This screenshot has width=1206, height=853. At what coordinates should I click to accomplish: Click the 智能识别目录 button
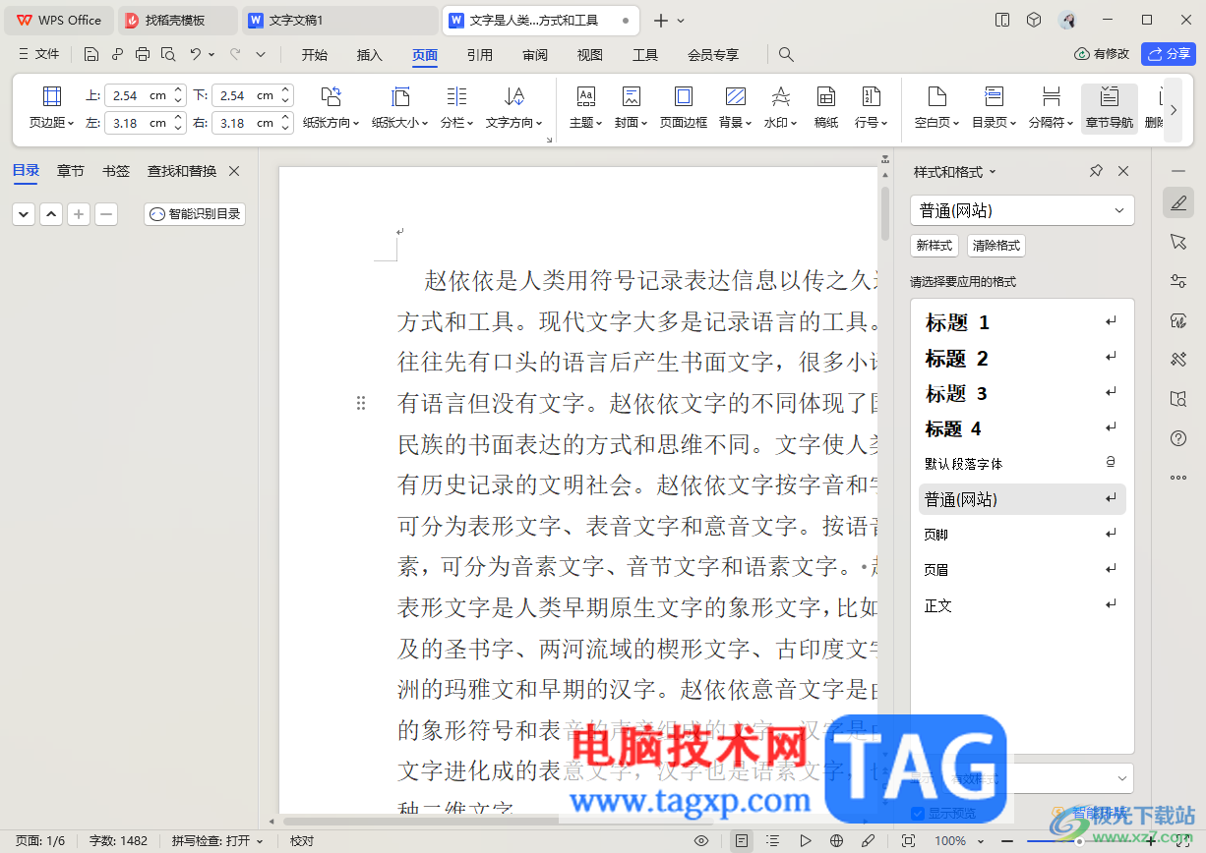195,213
